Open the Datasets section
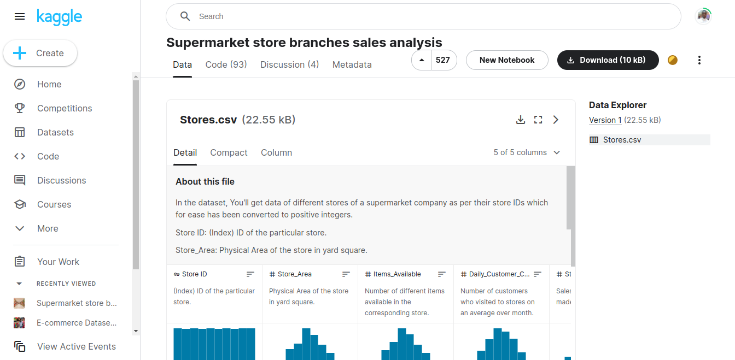The height and width of the screenshot is (360, 735). coord(55,132)
